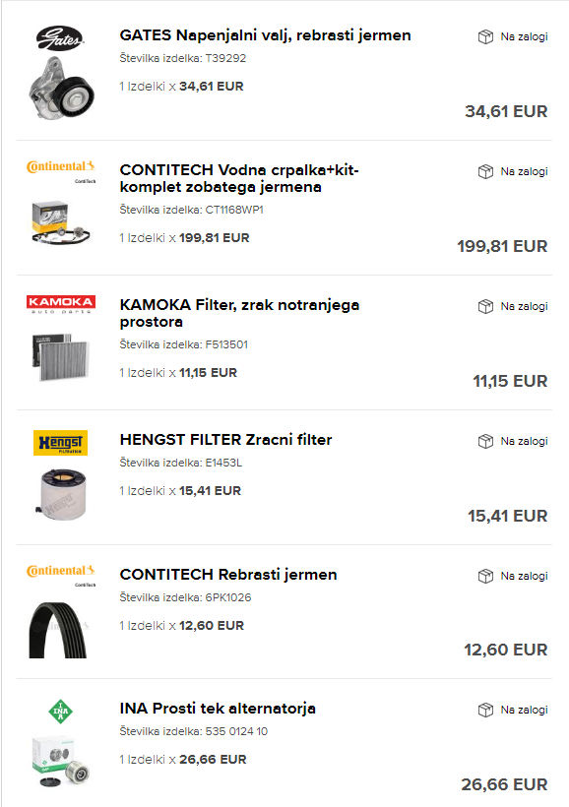Click the Hengst Filtration logo

[x=60, y=443]
